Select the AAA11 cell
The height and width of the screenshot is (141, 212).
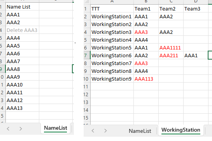22,92
